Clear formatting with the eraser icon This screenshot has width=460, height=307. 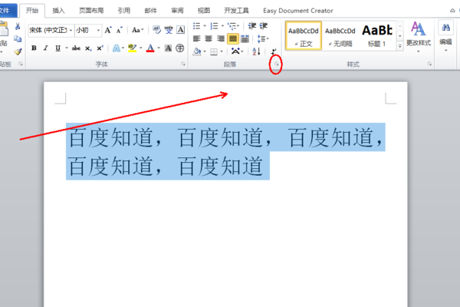[156, 30]
